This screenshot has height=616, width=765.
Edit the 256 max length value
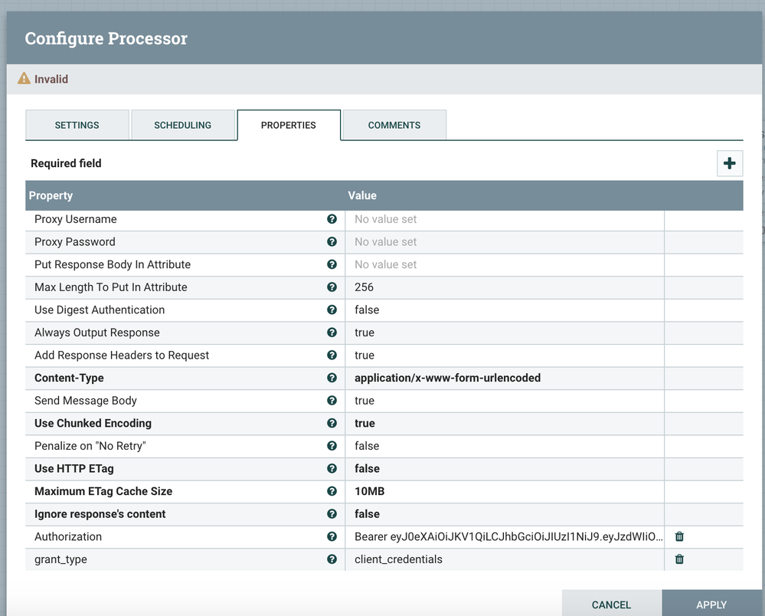[x=505, y=287]
